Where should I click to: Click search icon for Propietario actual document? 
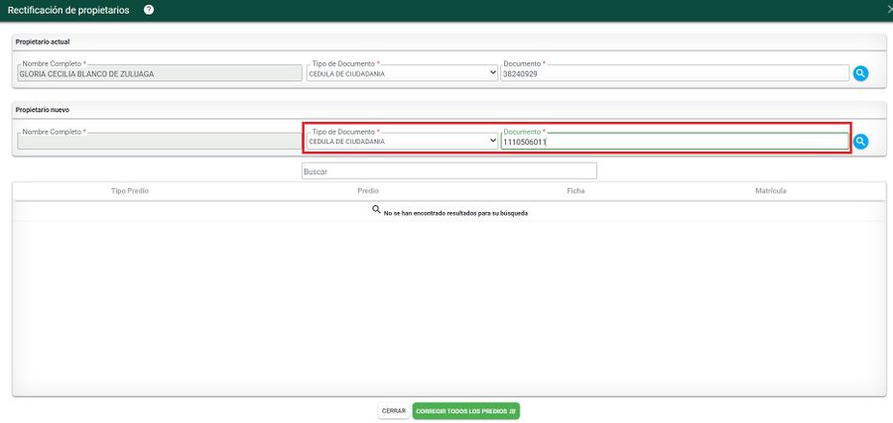click(860, 73)
